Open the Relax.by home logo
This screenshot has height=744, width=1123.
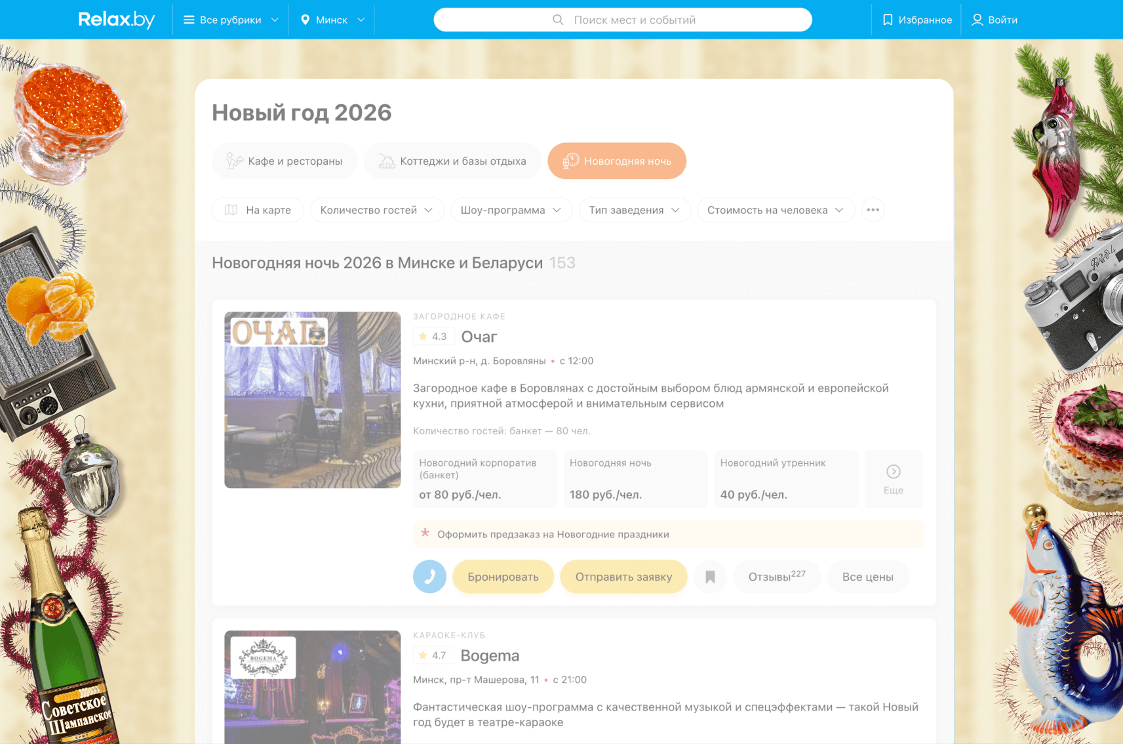pyautogui.click(x=117, y=20)
